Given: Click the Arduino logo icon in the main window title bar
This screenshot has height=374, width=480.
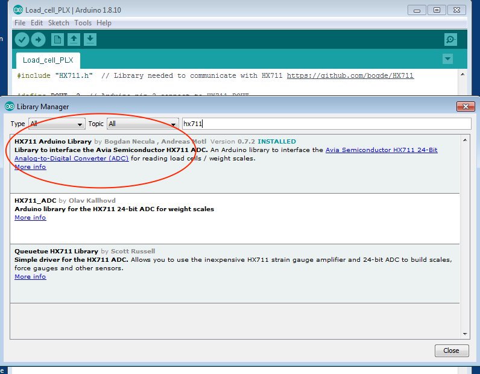Looking at the screenshot, I should coord(18,10).
